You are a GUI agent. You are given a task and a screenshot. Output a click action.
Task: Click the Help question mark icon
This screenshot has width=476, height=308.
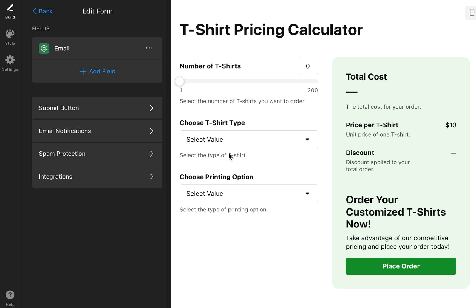point(10,295)
